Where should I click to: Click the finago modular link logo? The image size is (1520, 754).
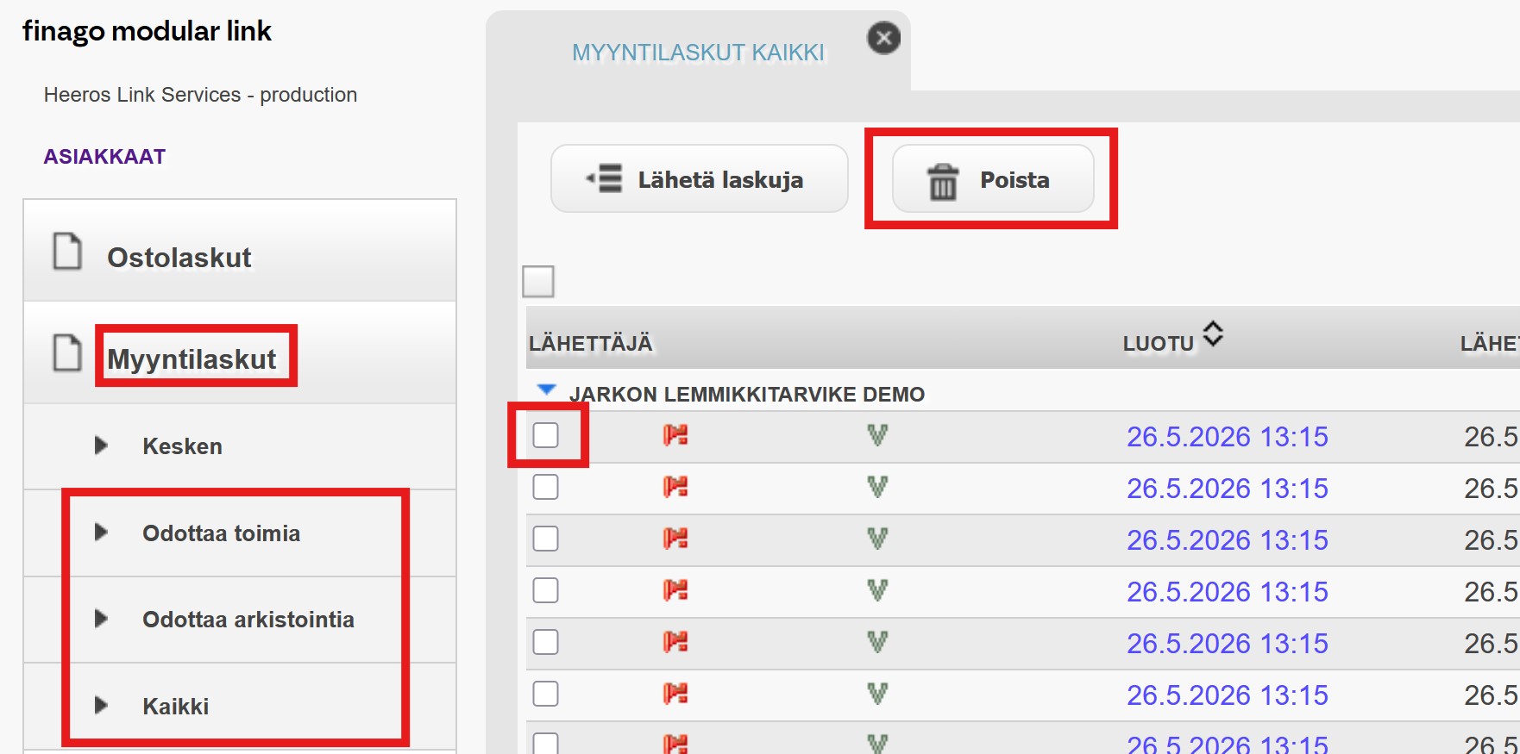pos(147,32)
